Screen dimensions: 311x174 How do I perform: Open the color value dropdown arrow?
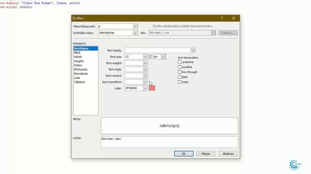click(145, 88)
